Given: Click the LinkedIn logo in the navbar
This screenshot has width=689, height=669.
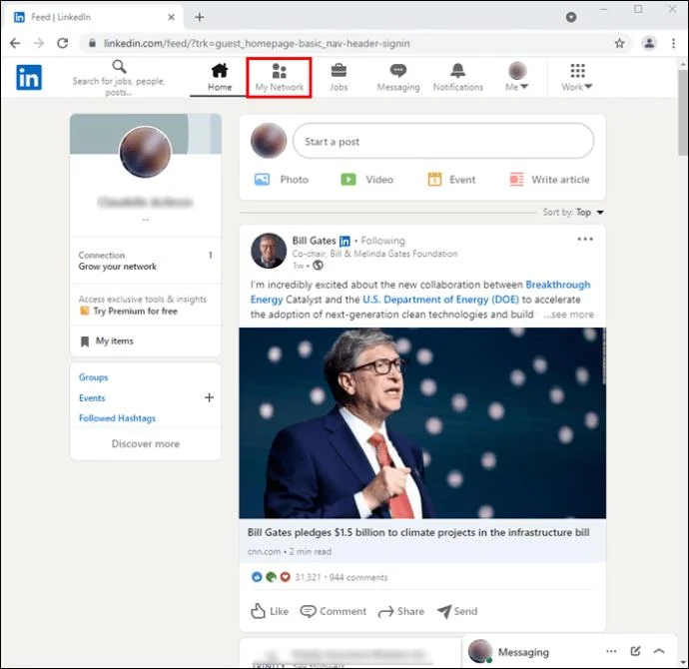Looking at the screenshot, I should (29, 77).
